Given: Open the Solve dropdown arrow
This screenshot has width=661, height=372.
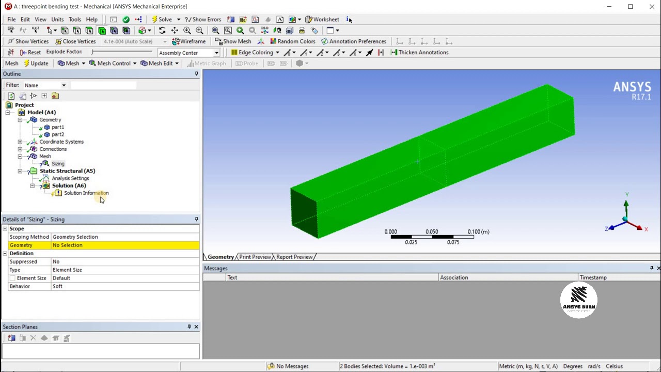Looking at the screenshot, I should click(x=179, y=20).
